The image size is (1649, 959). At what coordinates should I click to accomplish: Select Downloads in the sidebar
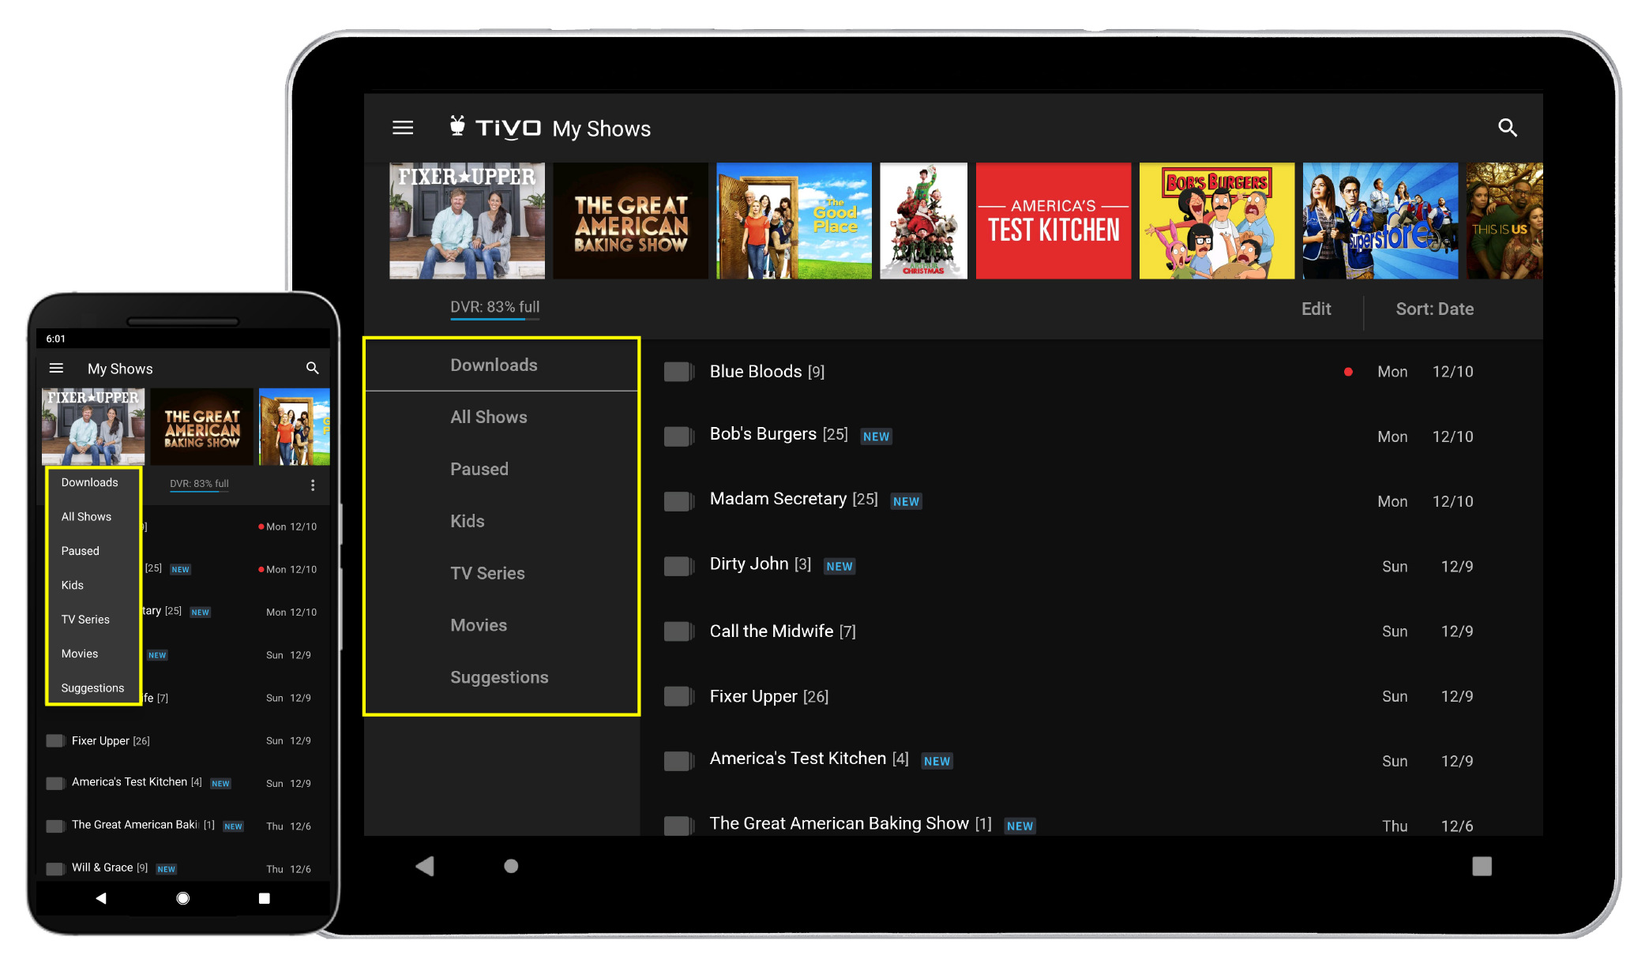(x=494, y=365)
